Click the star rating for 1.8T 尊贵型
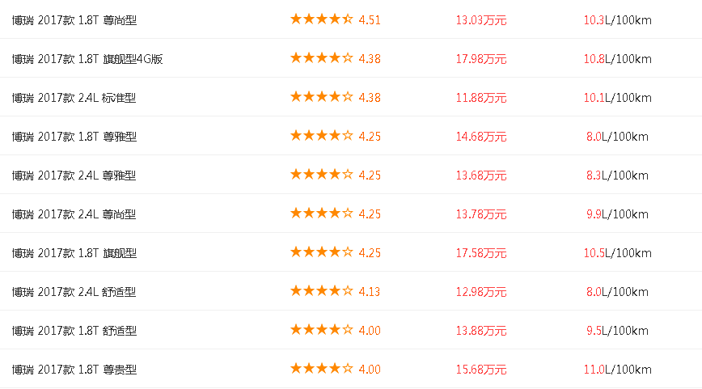Image resolution: width=702 pixels, height=389 pixels. (322, 369)
